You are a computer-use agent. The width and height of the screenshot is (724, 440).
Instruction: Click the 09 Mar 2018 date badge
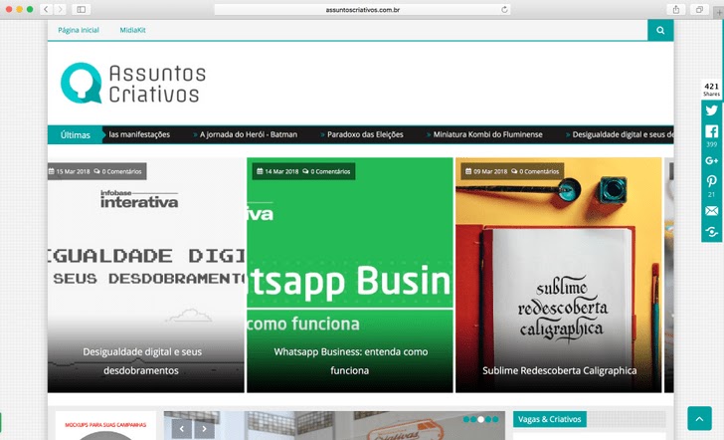coord(486,171)
